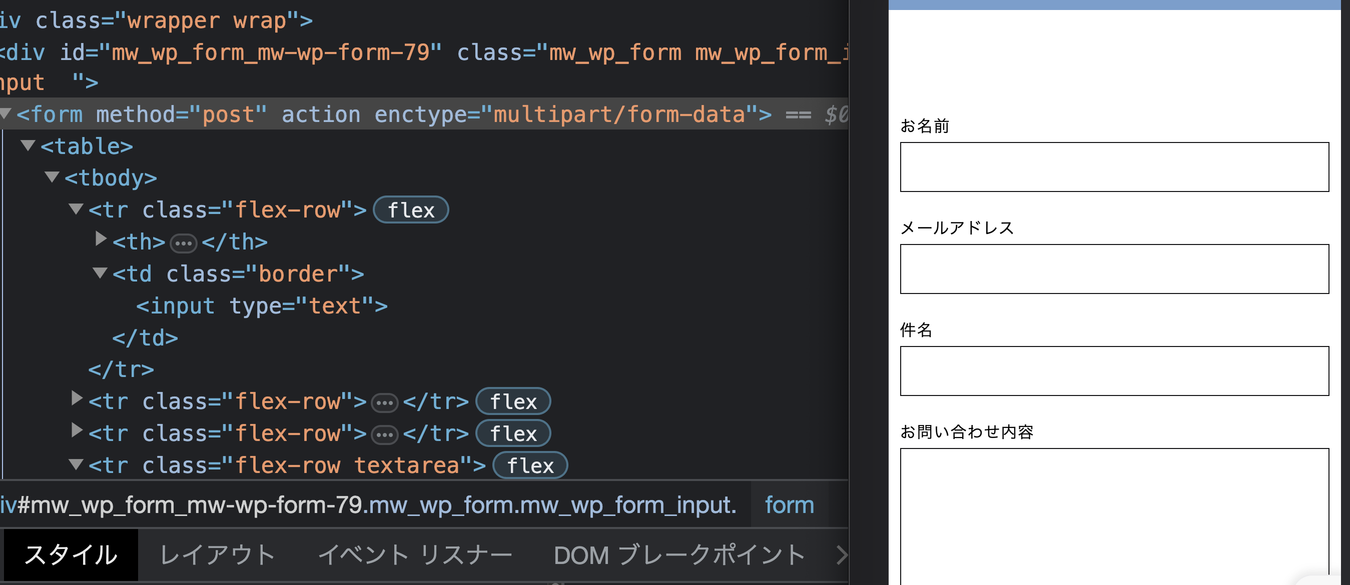Open the スタイル tab
Screen dimensions: 1350x585
70,555
